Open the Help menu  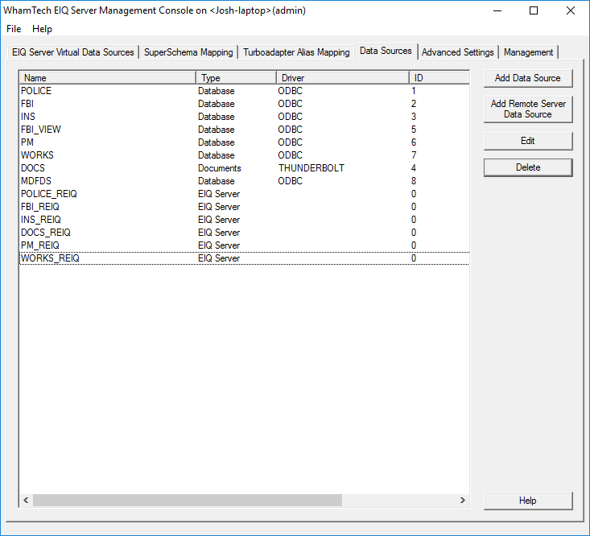(x=42, y=29)
